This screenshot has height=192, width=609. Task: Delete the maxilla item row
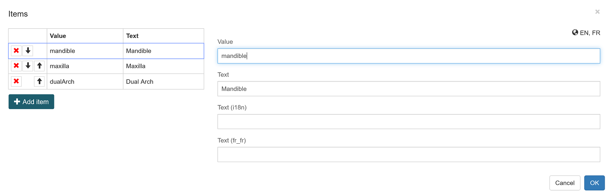click(x=16, y=66)
